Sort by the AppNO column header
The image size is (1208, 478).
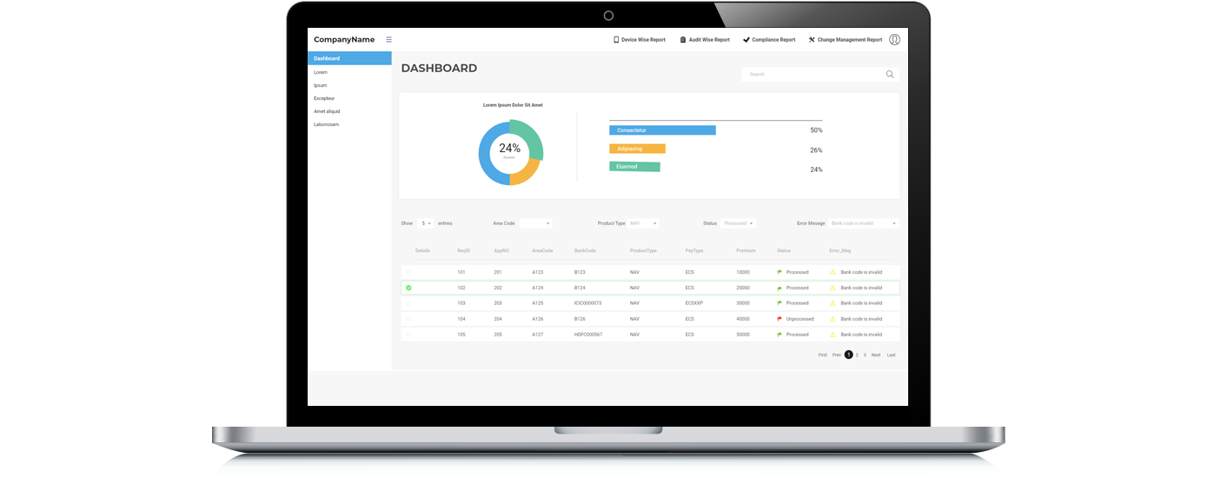[x=501, y=250]
